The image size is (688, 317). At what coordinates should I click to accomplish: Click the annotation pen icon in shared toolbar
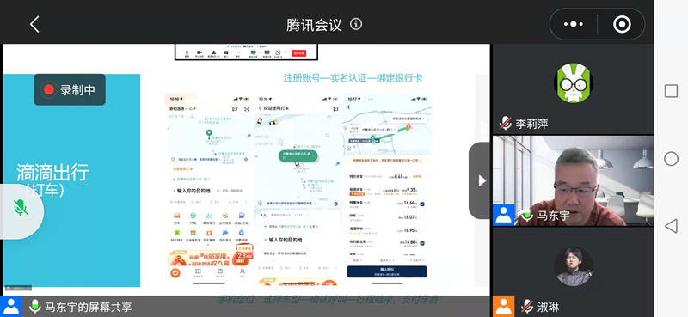tap(277, 52)
